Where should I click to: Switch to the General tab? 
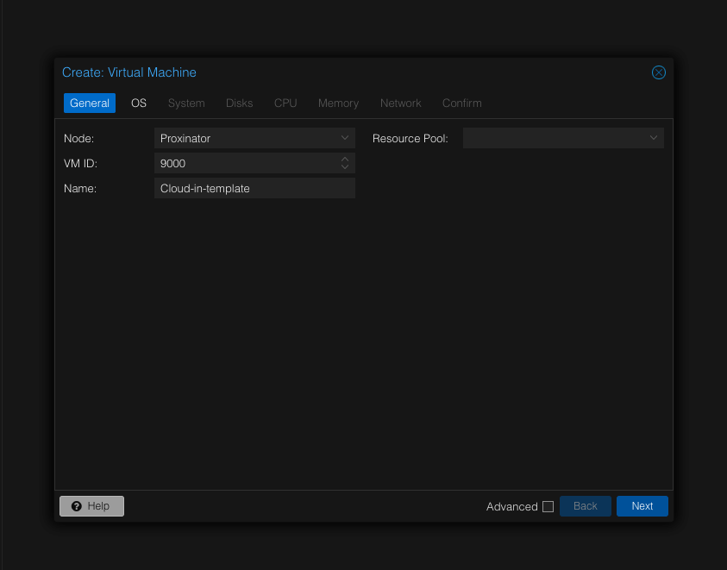pyautogui.click(x=90, y=103)
